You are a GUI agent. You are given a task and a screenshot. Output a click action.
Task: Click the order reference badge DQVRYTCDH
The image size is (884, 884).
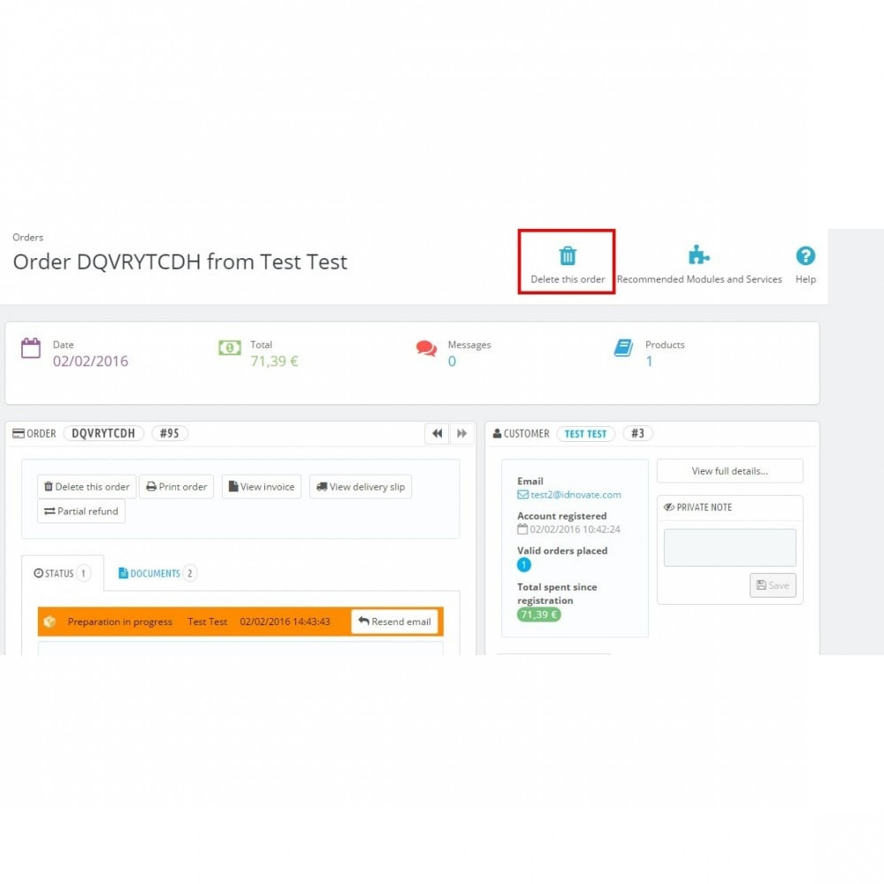(x=103, y=433)
